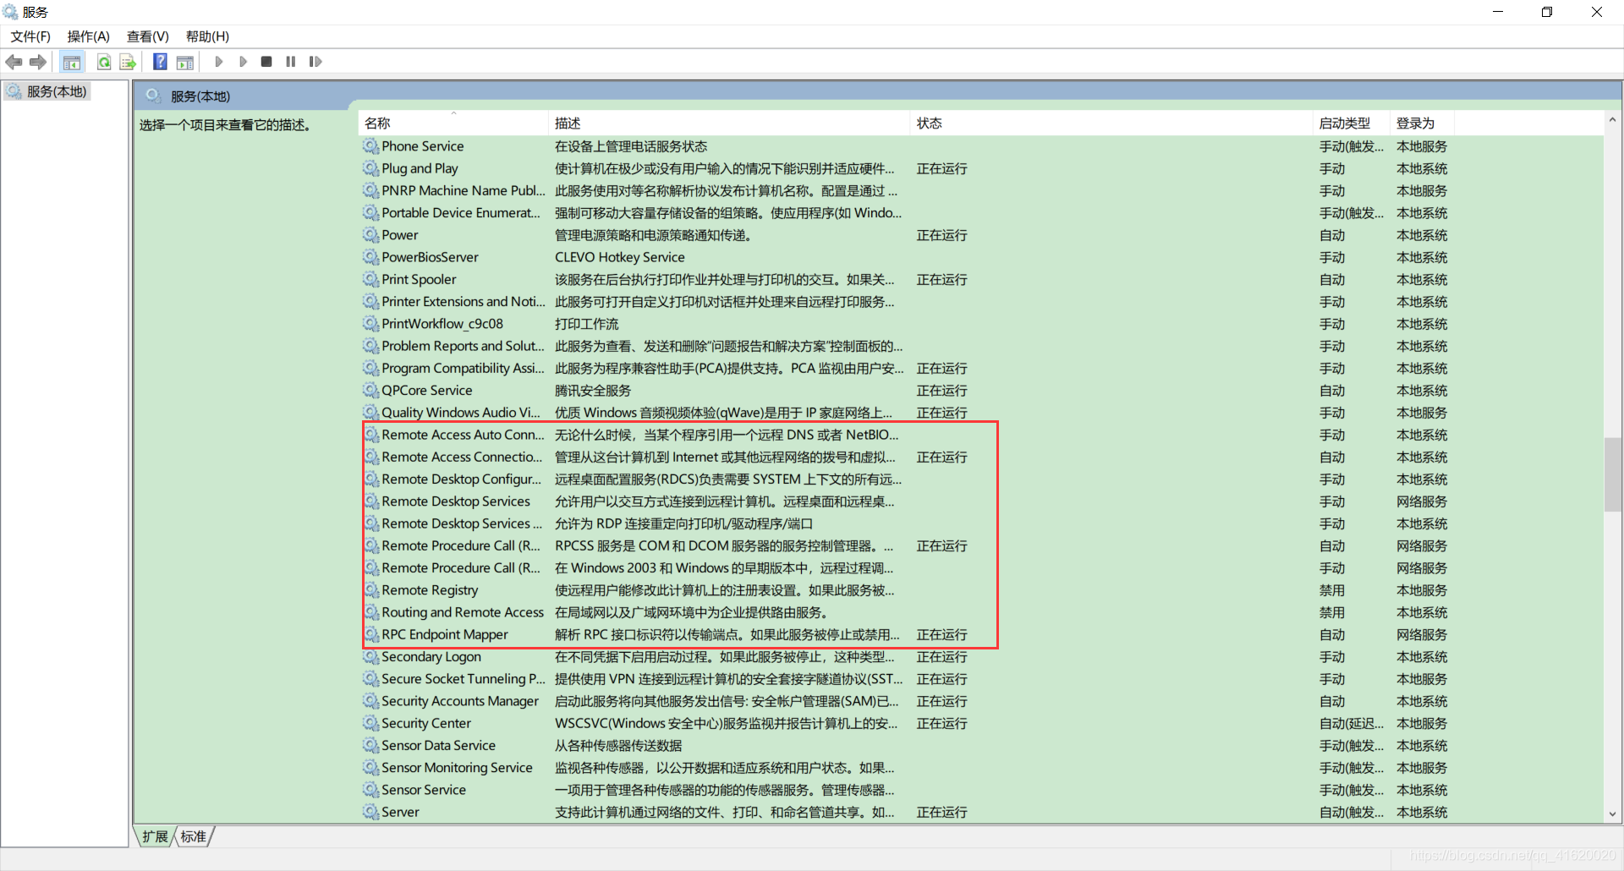Click the Start Service play icon
The width and height of the screenshot is (1624, 871).
[x=219, y=62]
